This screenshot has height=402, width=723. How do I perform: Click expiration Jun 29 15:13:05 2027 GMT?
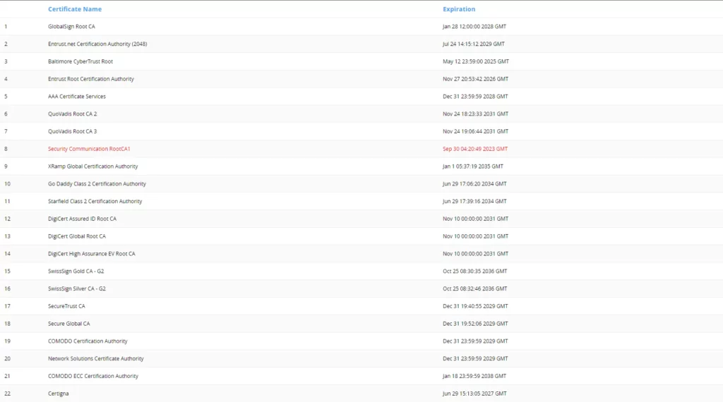click(474, 394)
